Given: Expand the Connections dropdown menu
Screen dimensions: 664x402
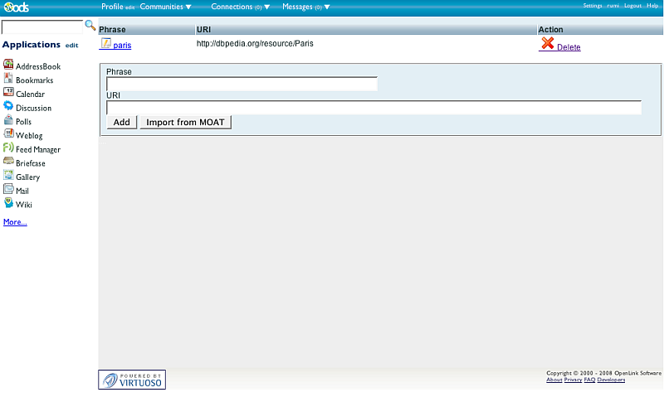Looking at the screenshot, I should (240, 7).
